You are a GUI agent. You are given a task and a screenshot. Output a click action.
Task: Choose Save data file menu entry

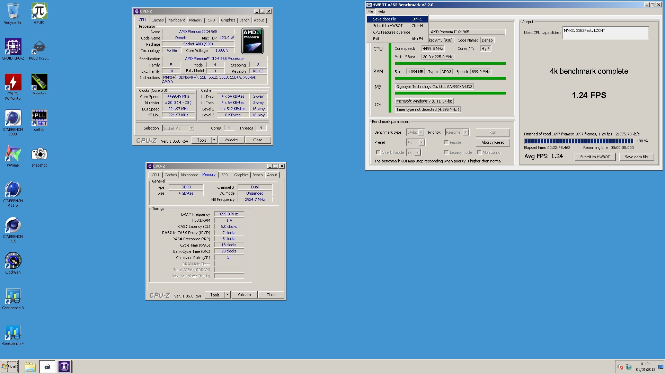tap(398, 19)
